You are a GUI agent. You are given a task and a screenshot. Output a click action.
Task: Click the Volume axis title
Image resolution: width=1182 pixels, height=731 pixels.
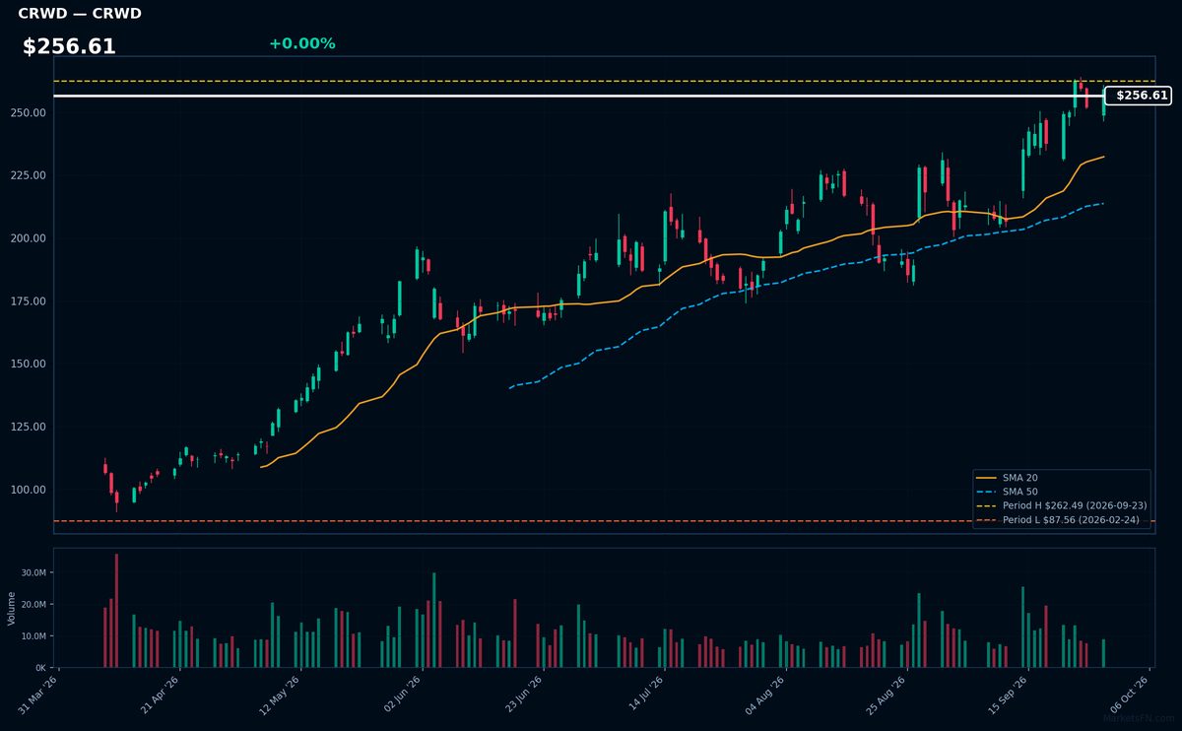click(x=11, y=608)
